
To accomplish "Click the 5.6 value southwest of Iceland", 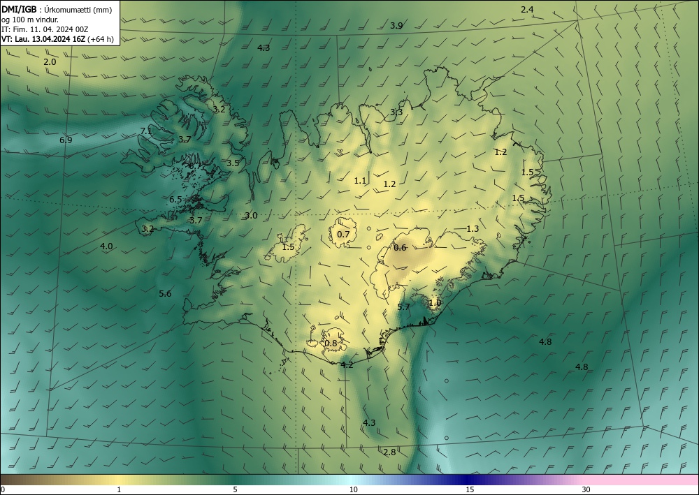I will pos(165,294).
